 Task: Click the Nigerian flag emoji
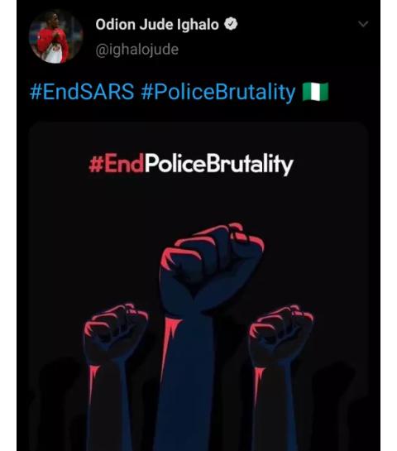315,92
